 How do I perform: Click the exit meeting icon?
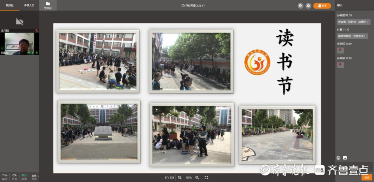pos(300,5)
